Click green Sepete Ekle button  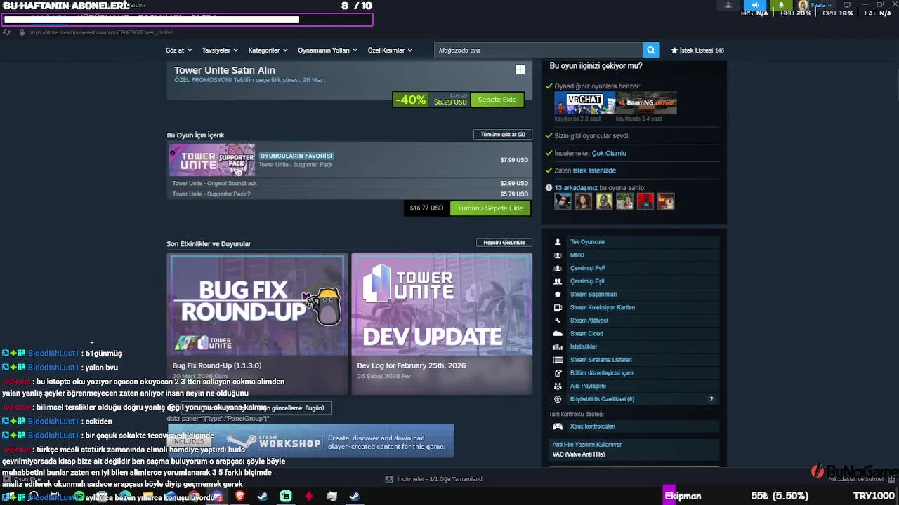click(497, 100)
